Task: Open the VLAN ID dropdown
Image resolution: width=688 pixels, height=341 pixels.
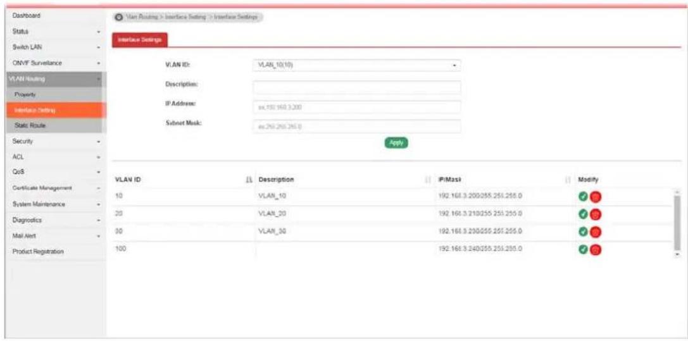Action: click(x=357, y=65)
